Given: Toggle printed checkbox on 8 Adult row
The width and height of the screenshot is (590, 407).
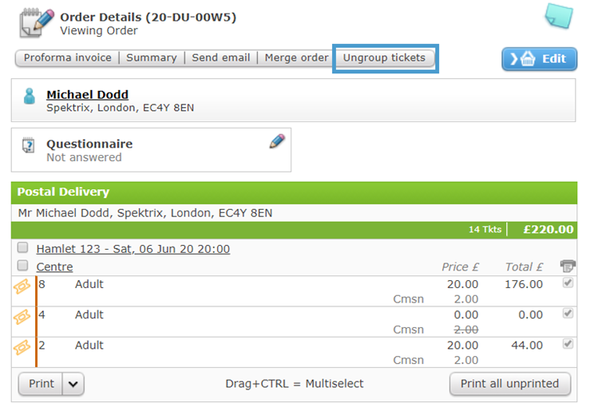Looking at the screenshot, I should 568,283.
